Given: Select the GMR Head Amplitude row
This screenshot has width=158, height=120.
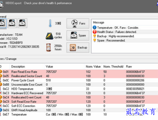Looking at the screenshot, I should [79, 110].
